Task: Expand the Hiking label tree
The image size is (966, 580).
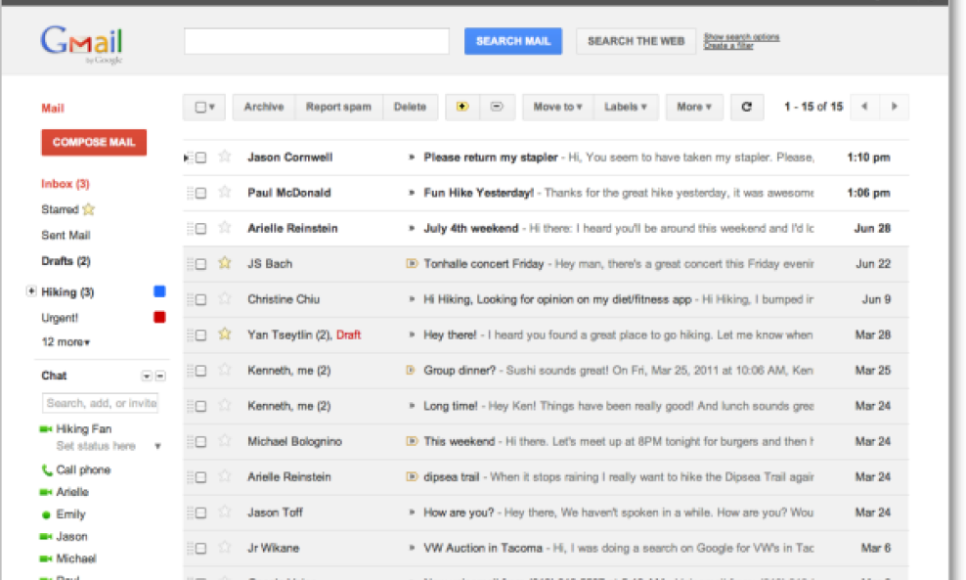Action: tap(32, 291)
